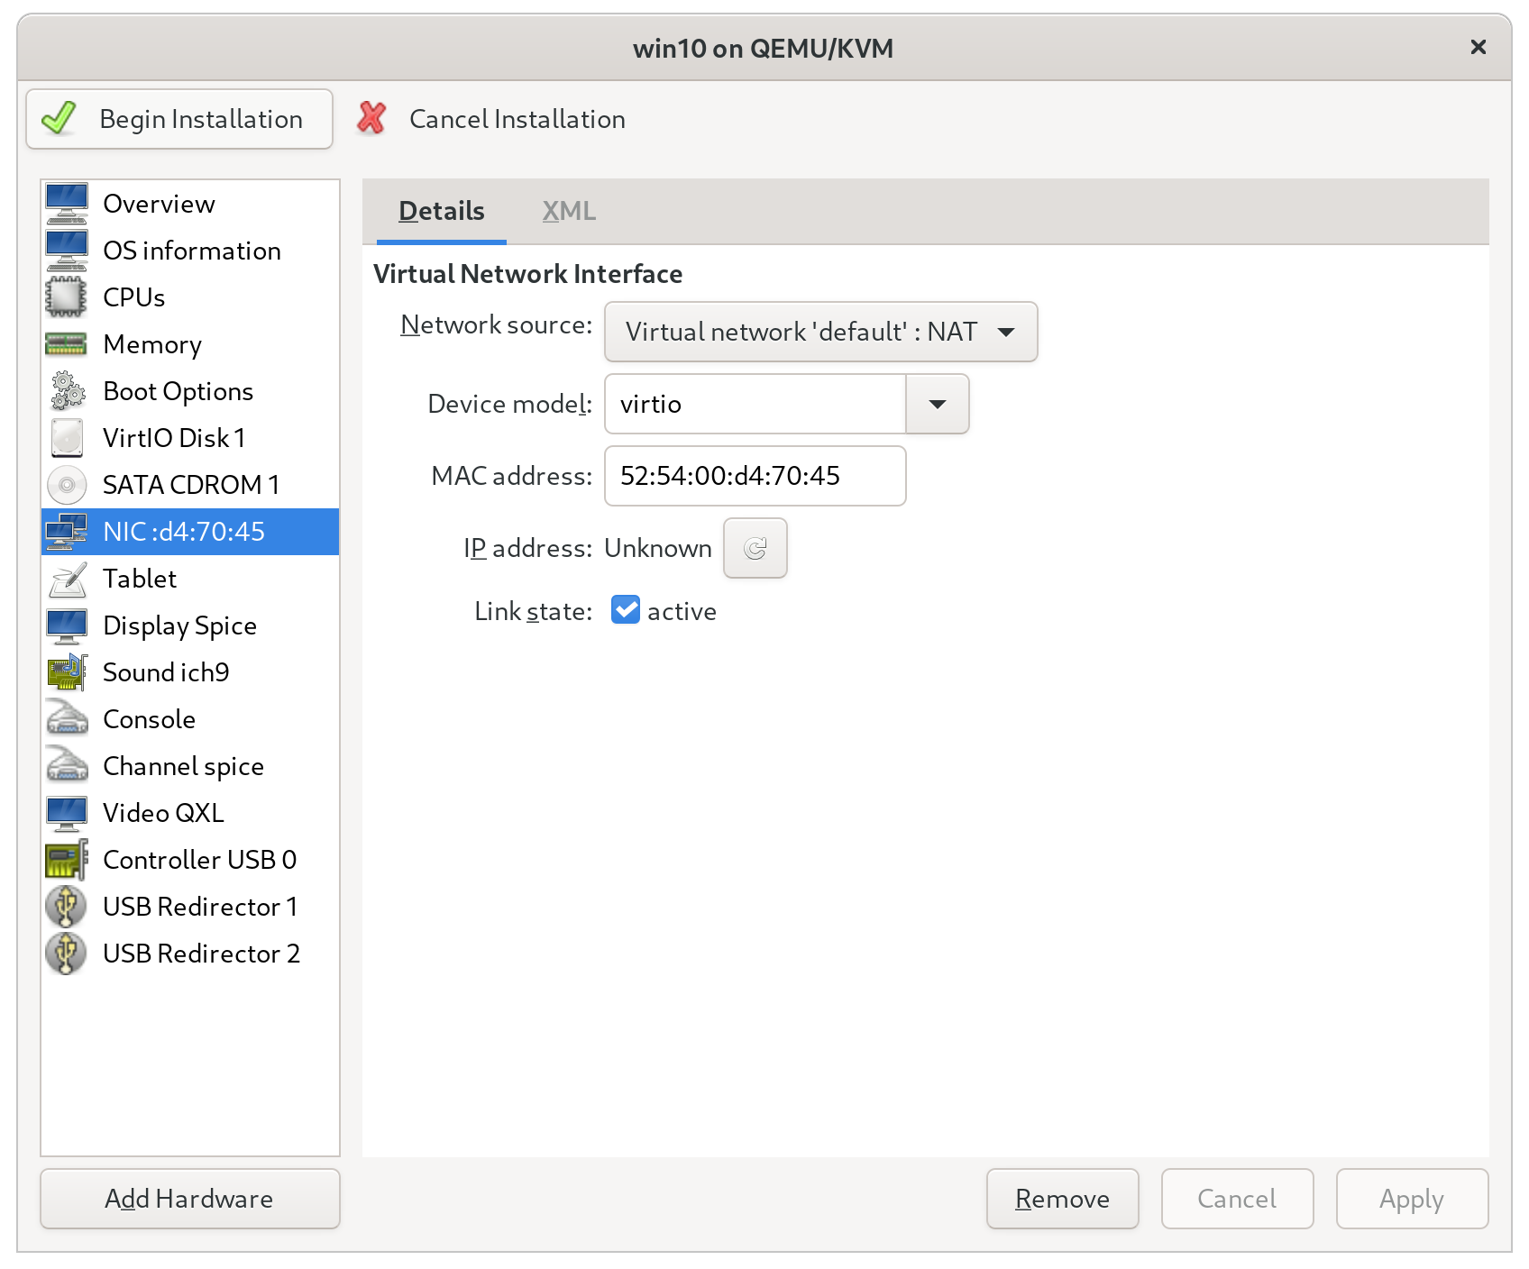The width and height of the screenshot is (1529, 1269).
Task: Refresh the IP address
Action: click(x=755, y=548)
